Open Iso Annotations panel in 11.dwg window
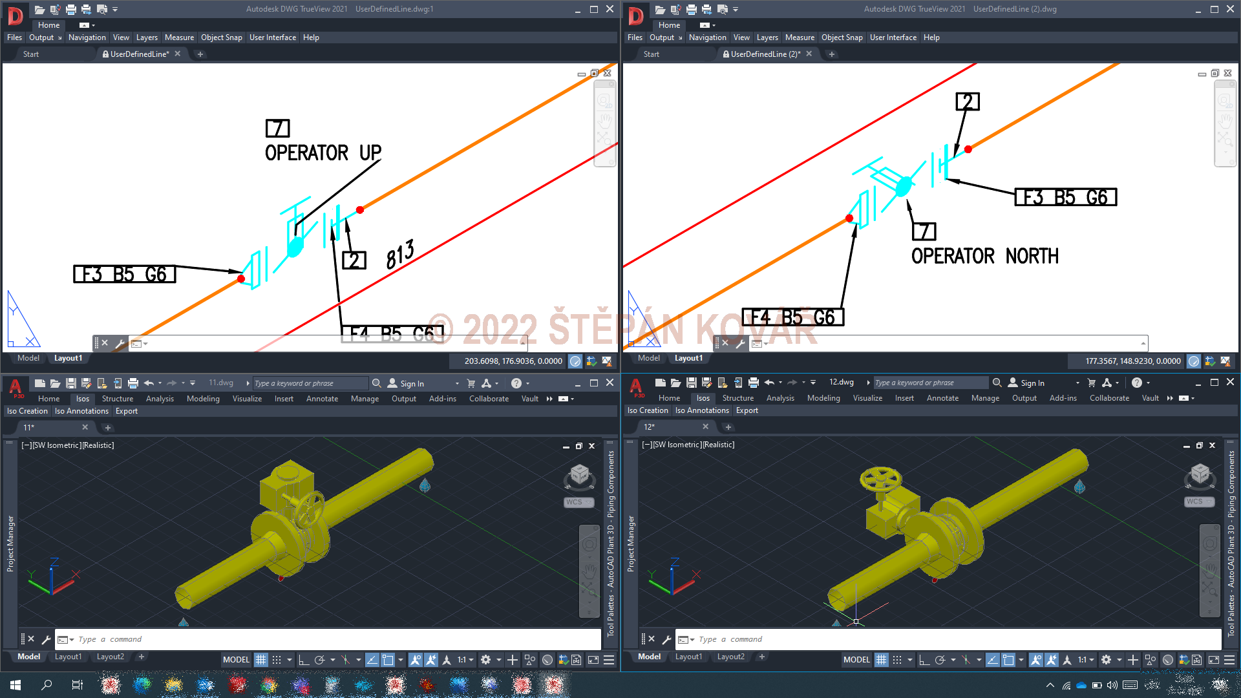Image resolution: width=1241 pixels, height=698 pixels. point(81,411)
